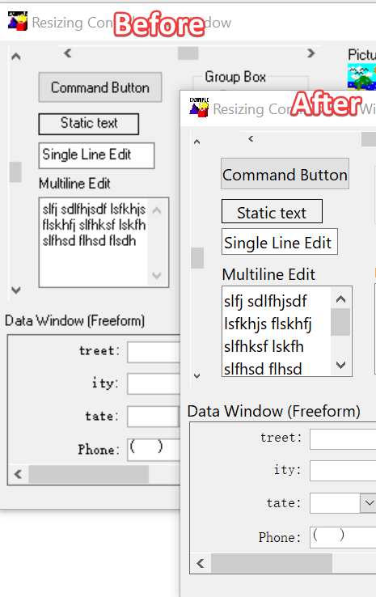Viewport: 376px width, 597px height.
Task: Click the Single Line Edit field in After window
Action: pyautogui.click(x=280, y=241)
